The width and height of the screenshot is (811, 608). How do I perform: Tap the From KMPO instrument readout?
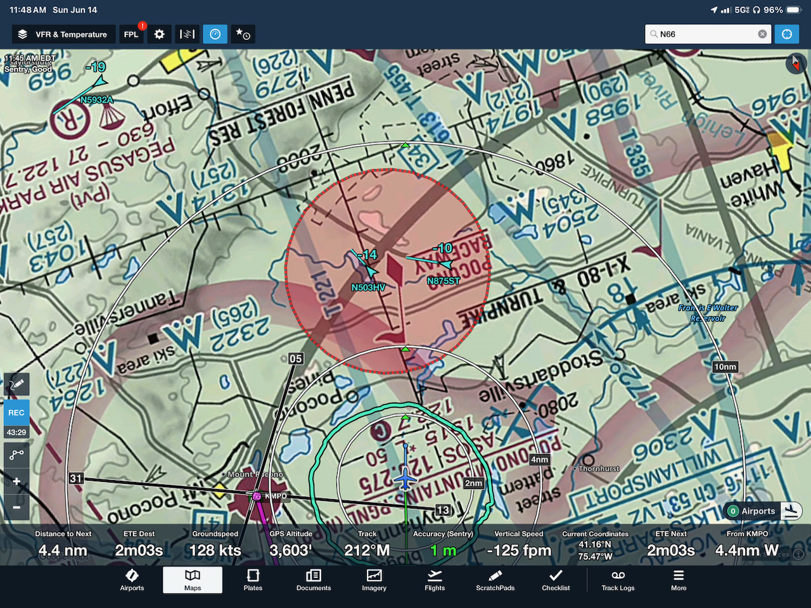(747, 545)
